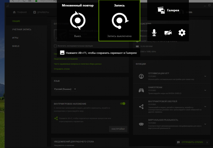
Task: Toggle the microphone icon in overlay
Action: pos(154,33)
